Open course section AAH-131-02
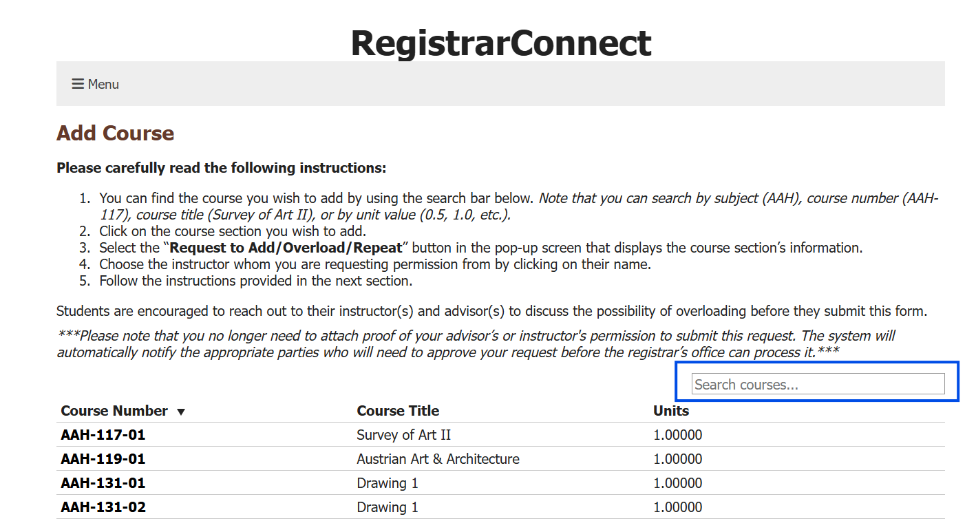The height and width of the screenshot is (521, 976). pyautogui.click(x=103, y=507)
